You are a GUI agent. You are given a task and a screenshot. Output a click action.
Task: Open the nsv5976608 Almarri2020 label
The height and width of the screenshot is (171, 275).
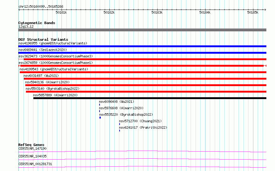pyautogui.click(x=121, y=108)
